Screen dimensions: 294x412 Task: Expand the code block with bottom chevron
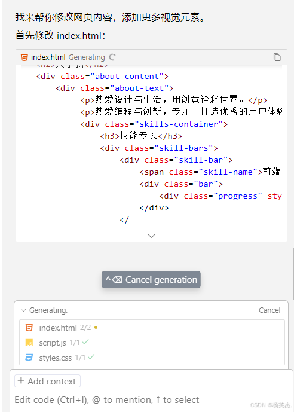pos(151,236)
